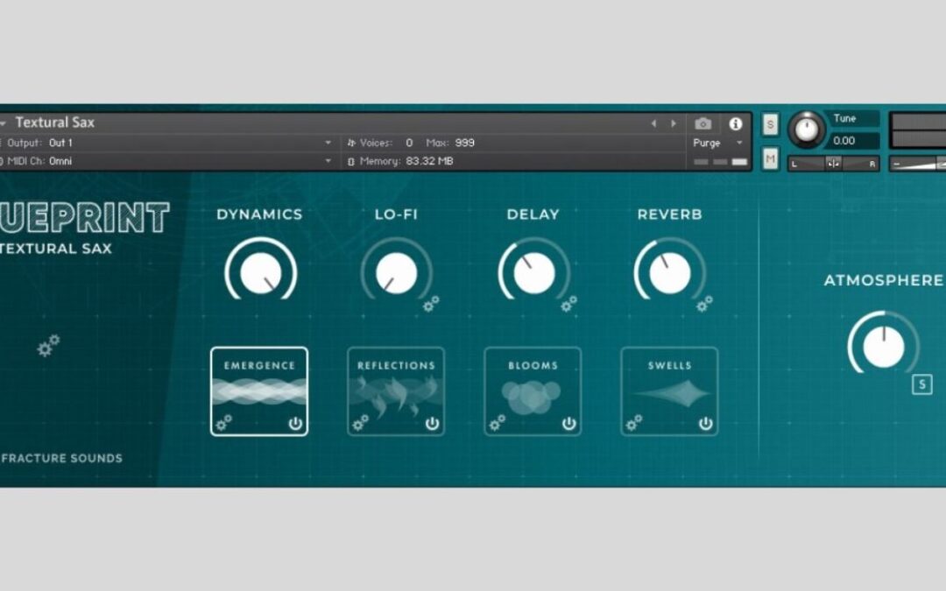This screenshot has height=591, width=946.
Task: Click the Fracture Sounds logo text
Action: pos(61,458)
